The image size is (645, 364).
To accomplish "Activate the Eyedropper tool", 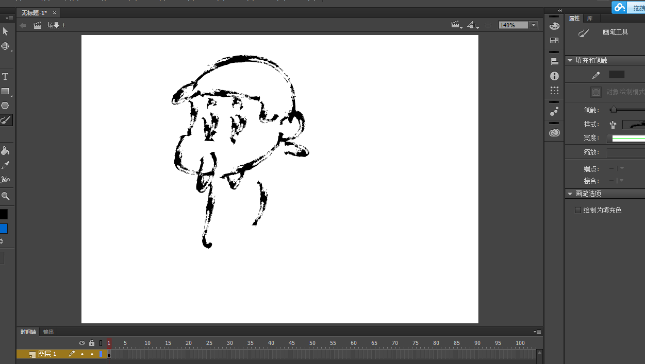I will pos(5,165).
